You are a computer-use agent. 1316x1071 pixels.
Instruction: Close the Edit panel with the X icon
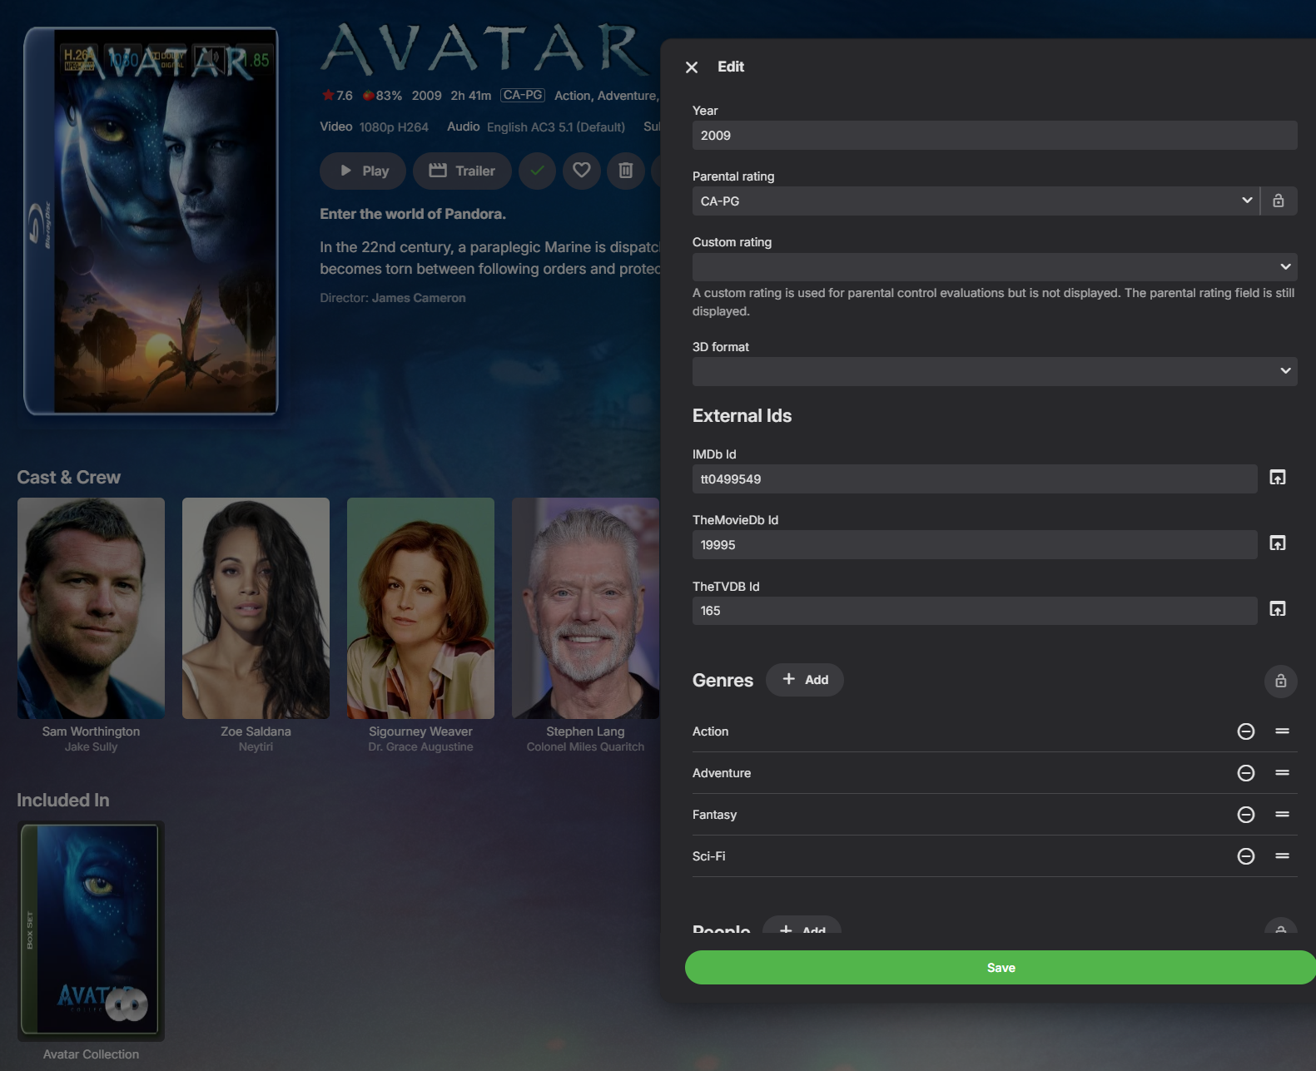[692, 67]
